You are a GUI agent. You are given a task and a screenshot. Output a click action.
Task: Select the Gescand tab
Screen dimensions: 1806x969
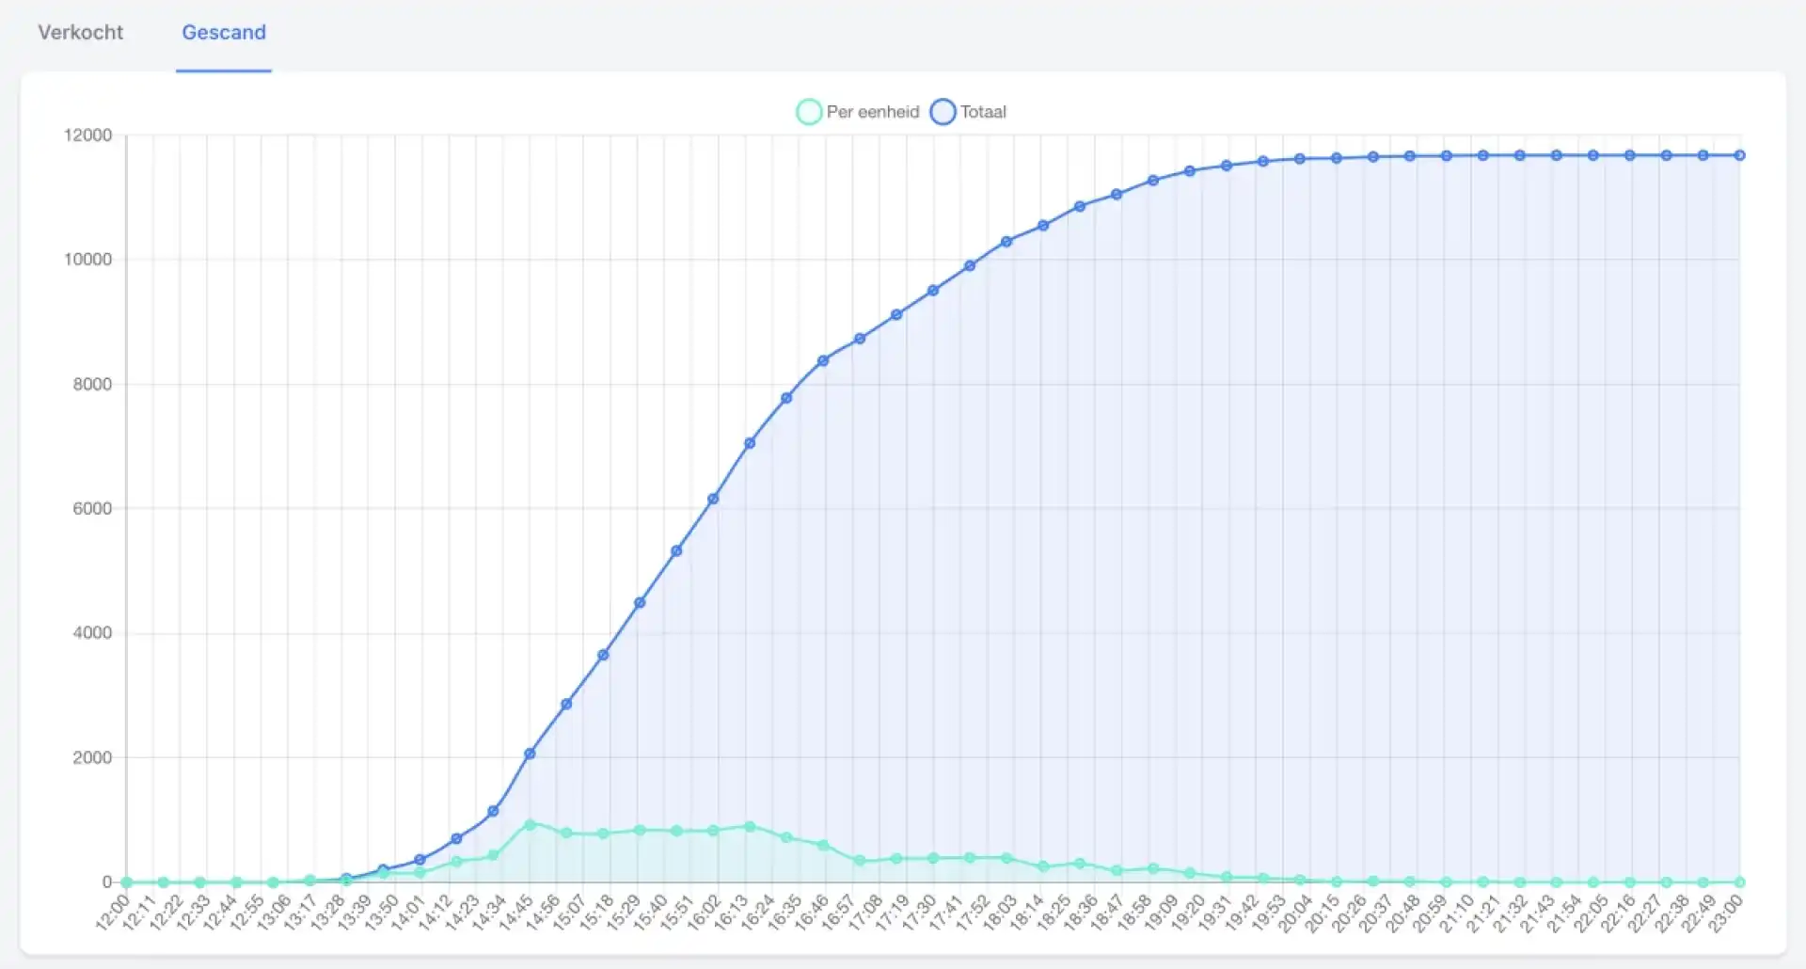coord(224,33)
